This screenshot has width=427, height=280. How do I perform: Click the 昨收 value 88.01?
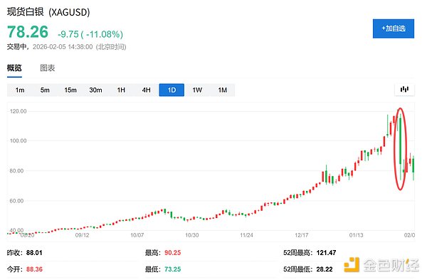[34, 253]
